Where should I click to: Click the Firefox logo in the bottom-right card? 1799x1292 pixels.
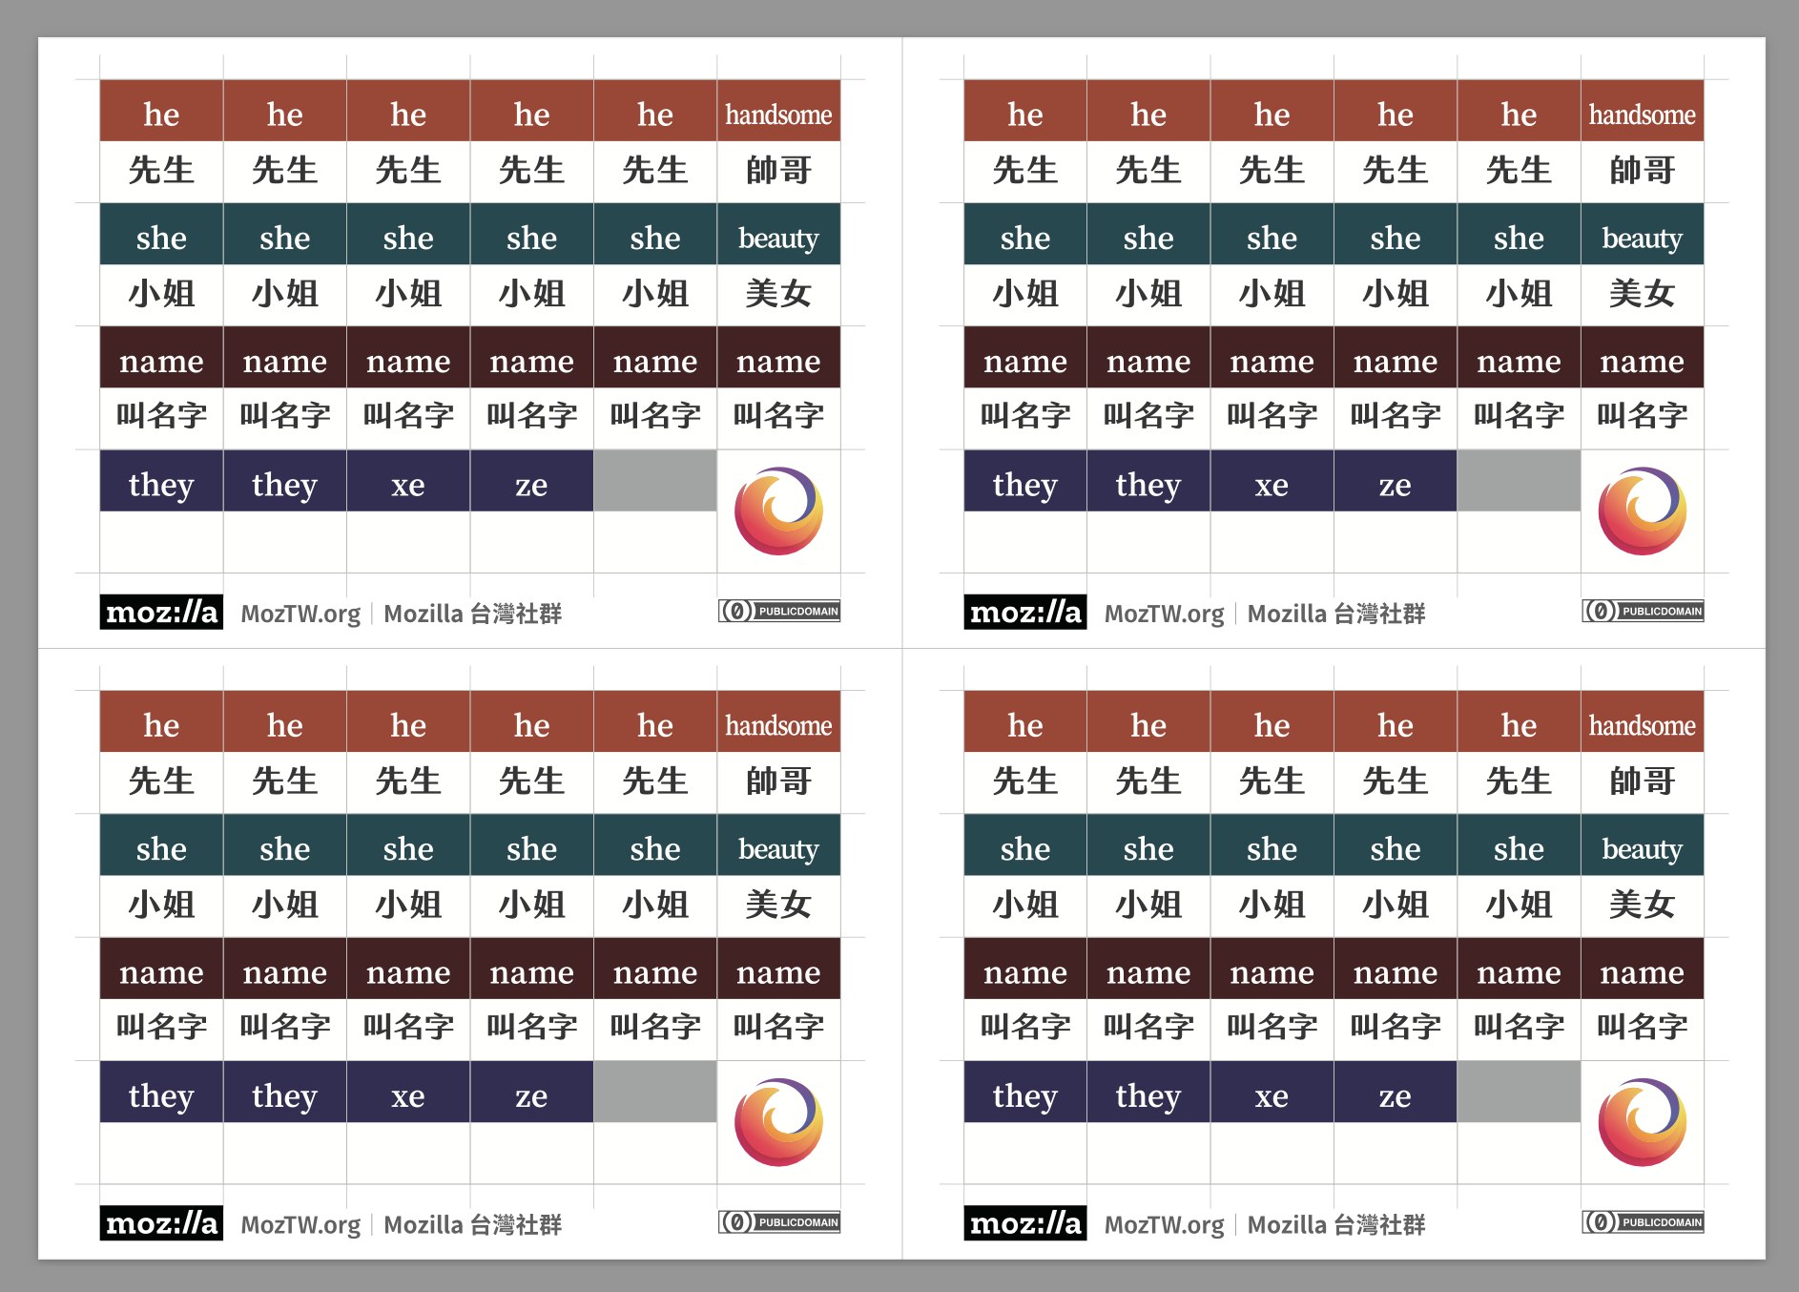coord(1642,1122)
